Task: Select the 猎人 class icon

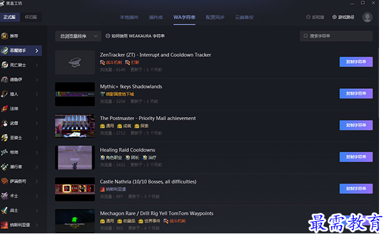Action: [x=4, y=94]
